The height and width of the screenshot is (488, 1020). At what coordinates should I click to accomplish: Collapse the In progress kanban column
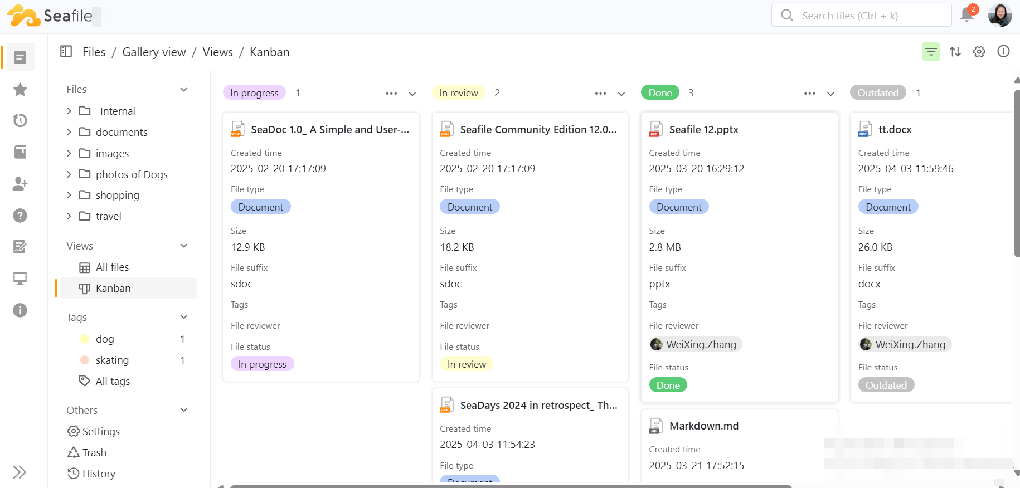[412, 94]
